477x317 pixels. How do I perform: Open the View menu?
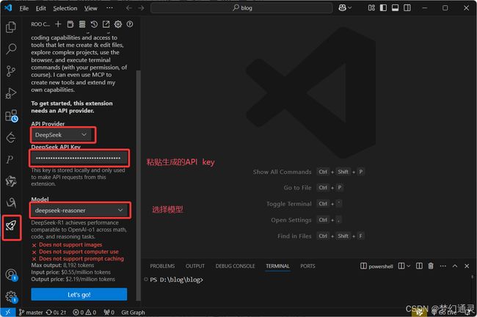tap(91, 8)
